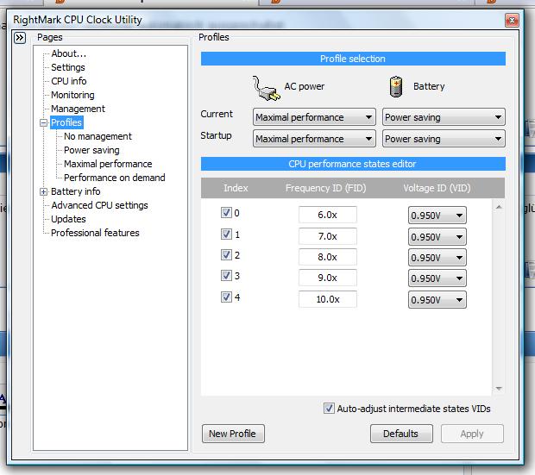
Task: Open the No management profile page
Action: 98,136
